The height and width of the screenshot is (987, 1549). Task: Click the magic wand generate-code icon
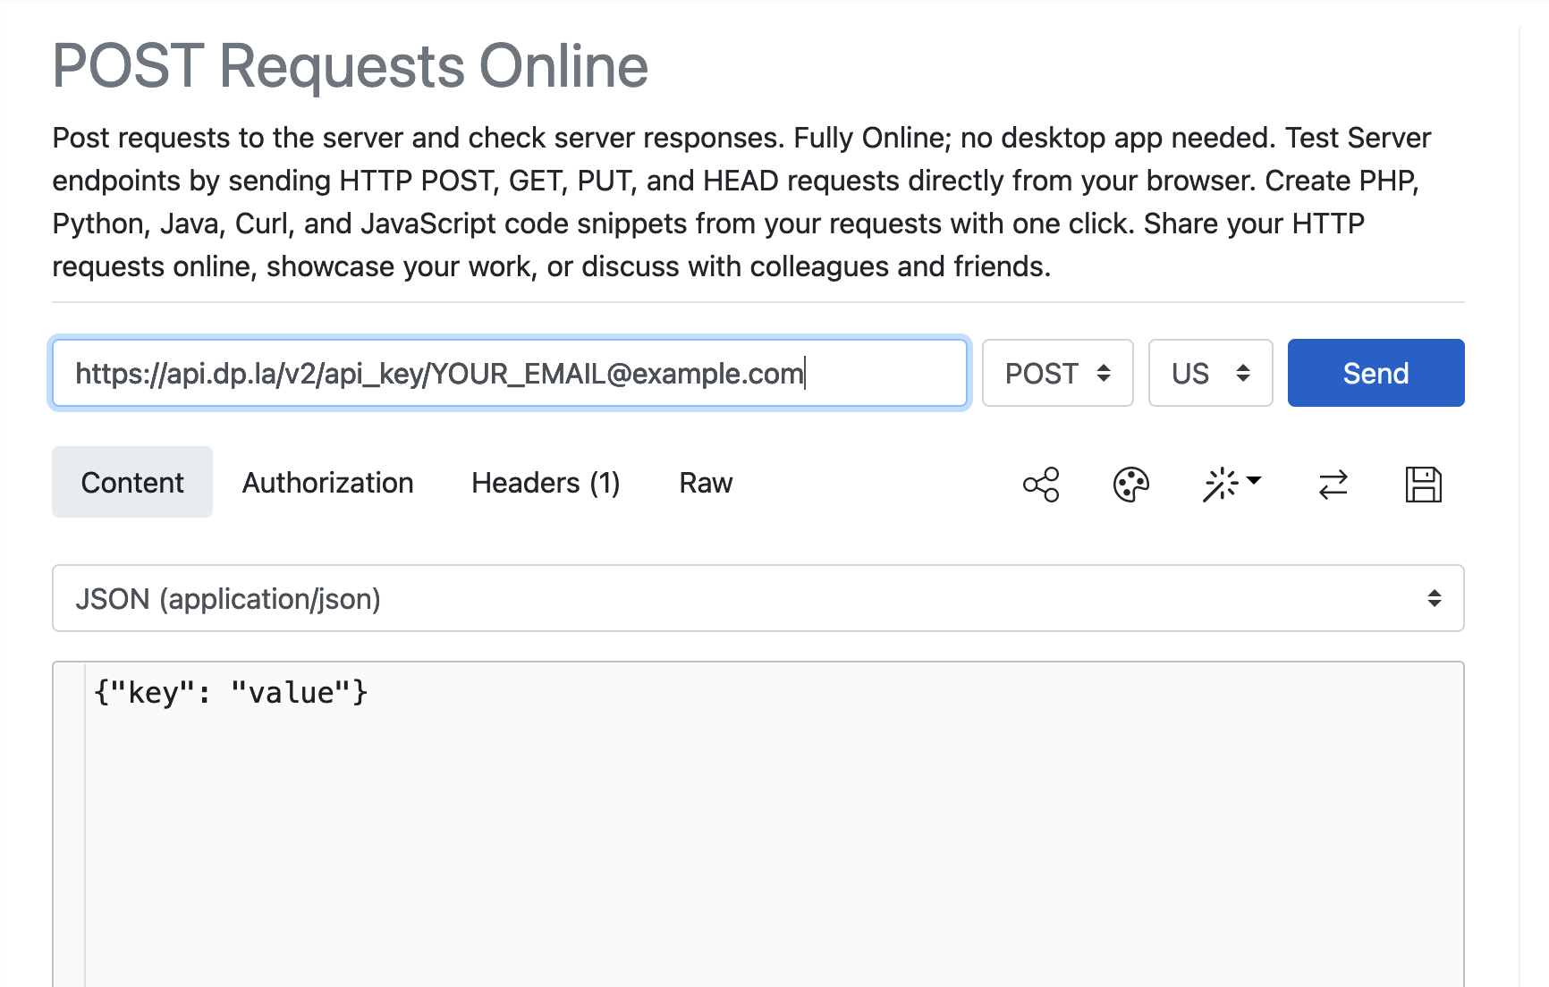1220,485
